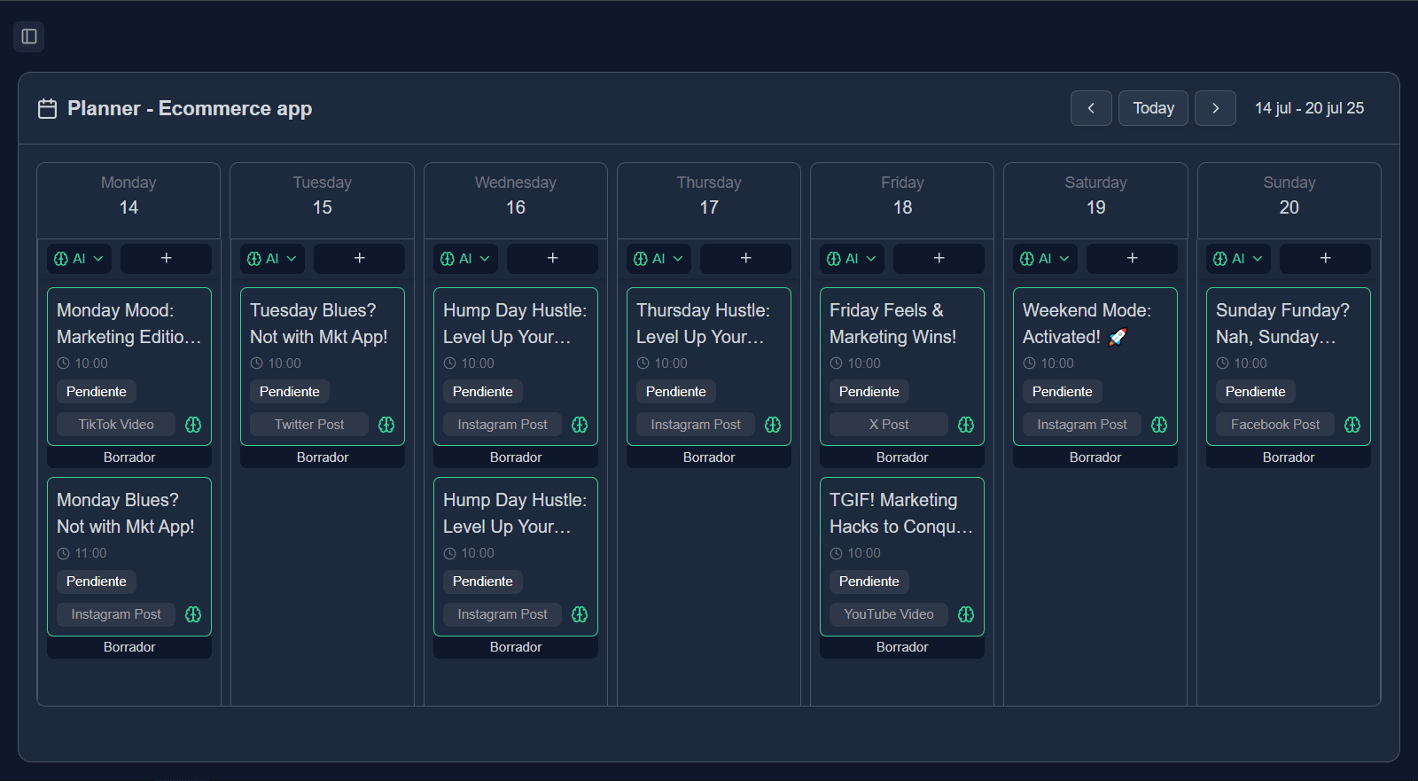Click the calendar icon beside Planner title

pyautogui.click(x=47, y=108)
